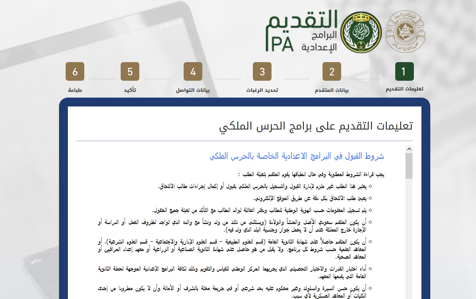Viewport: 476px width, 299px height.
Task: Click the Institute of Public Administration beige logo
Action: [405, 31]
